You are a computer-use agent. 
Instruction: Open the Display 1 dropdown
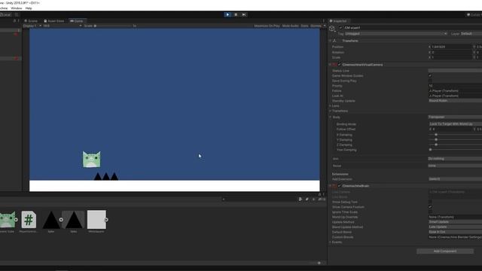(32, 26)
